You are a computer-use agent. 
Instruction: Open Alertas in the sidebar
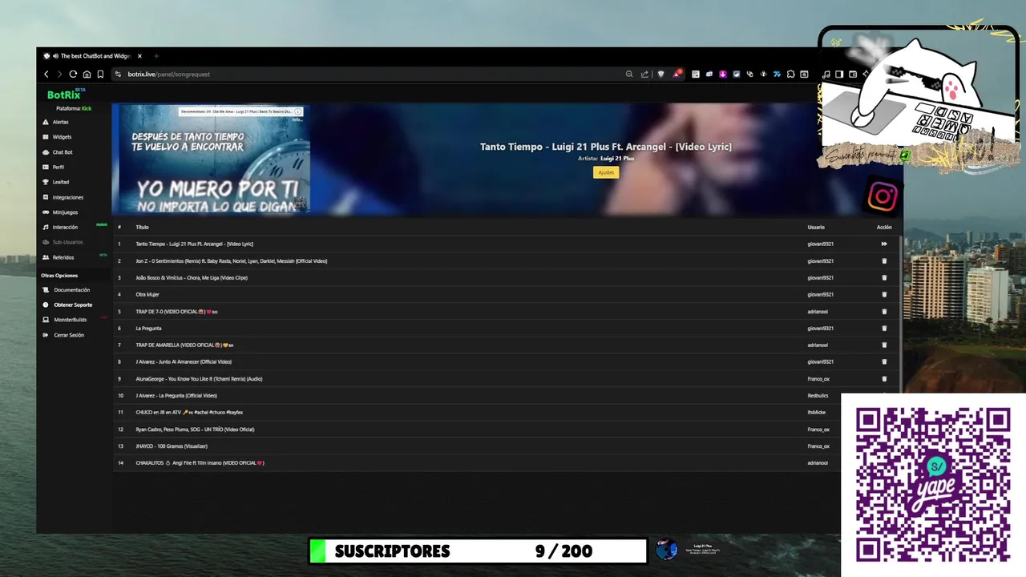coord(60,122)
